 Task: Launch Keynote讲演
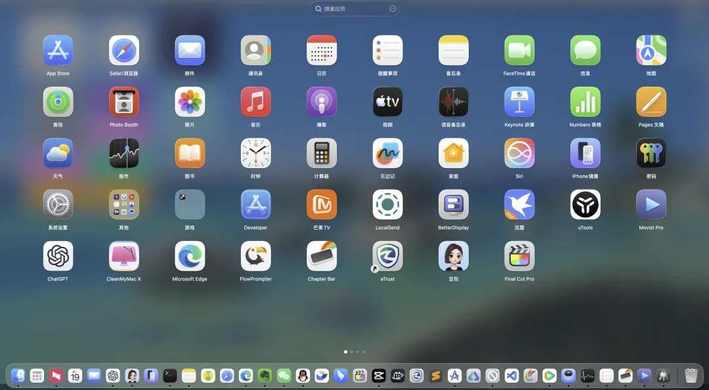click(519, 102)
